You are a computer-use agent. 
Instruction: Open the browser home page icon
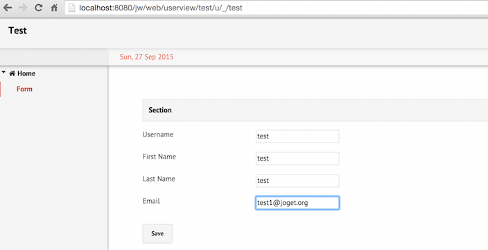54,8
